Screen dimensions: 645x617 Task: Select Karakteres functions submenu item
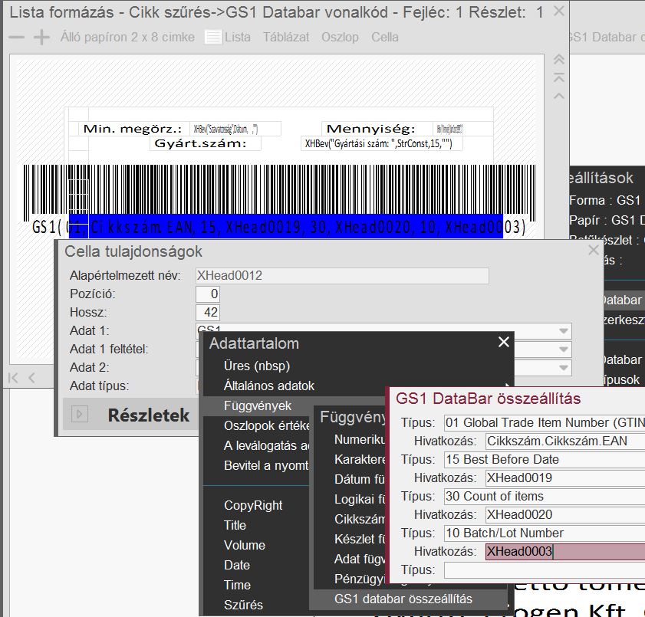pyautogui.click(x=360, y=460)
